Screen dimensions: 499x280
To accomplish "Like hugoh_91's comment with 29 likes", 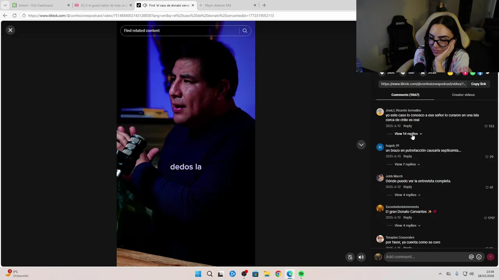I will tap(487, 157).
